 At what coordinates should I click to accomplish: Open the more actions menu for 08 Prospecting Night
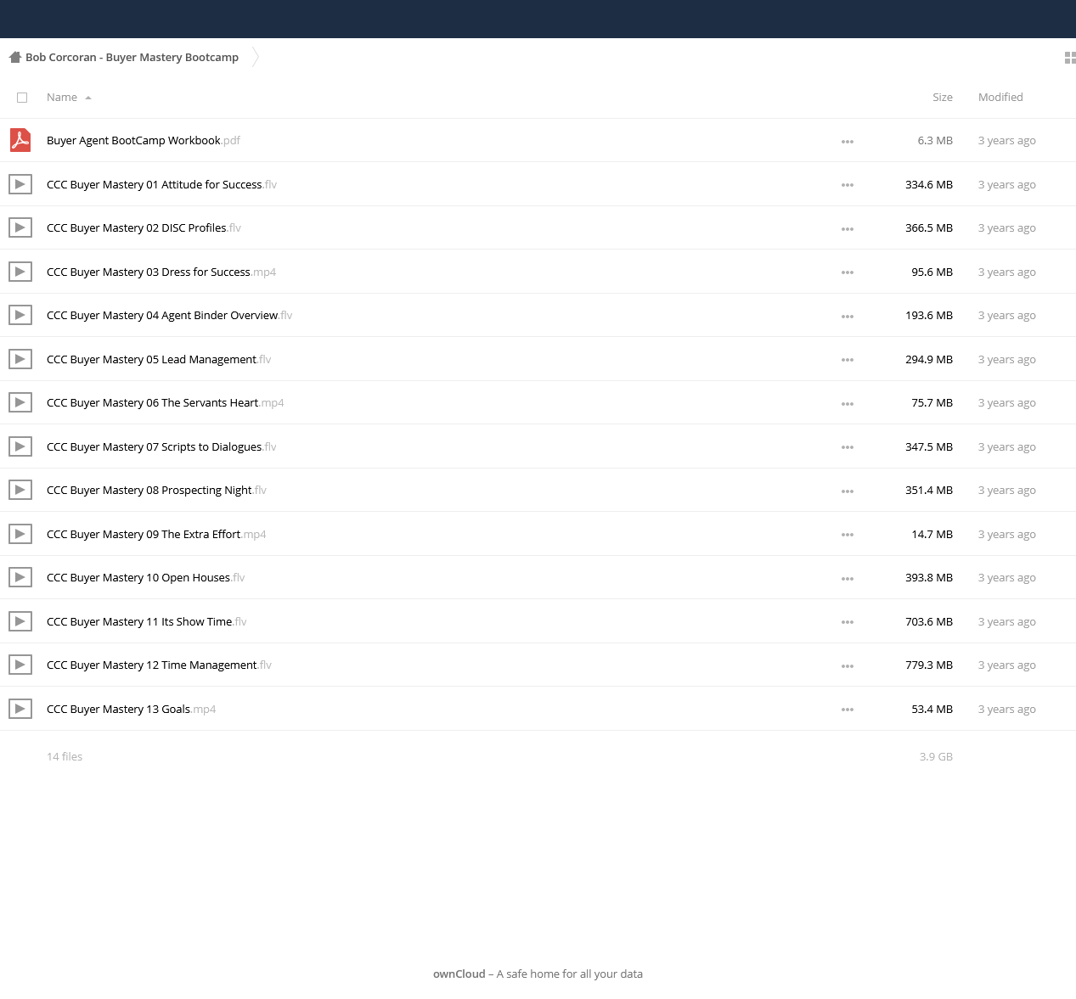pyautogui.click(x=848, y=491)
